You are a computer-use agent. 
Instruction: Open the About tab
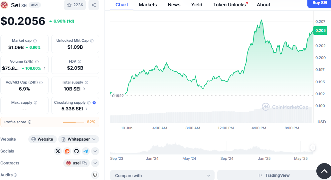tap(263, 5)
